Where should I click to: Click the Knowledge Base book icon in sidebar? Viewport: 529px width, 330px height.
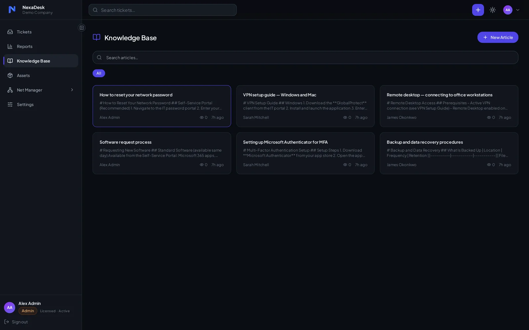click(x=10, y=61)
